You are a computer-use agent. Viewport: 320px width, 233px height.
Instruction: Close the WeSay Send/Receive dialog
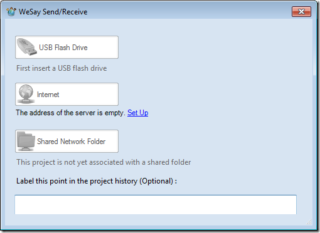(x=301, y=11)
